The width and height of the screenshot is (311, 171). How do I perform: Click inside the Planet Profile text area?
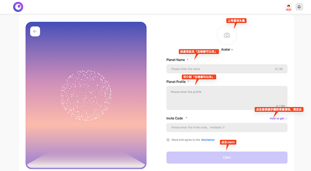point(227,97)
